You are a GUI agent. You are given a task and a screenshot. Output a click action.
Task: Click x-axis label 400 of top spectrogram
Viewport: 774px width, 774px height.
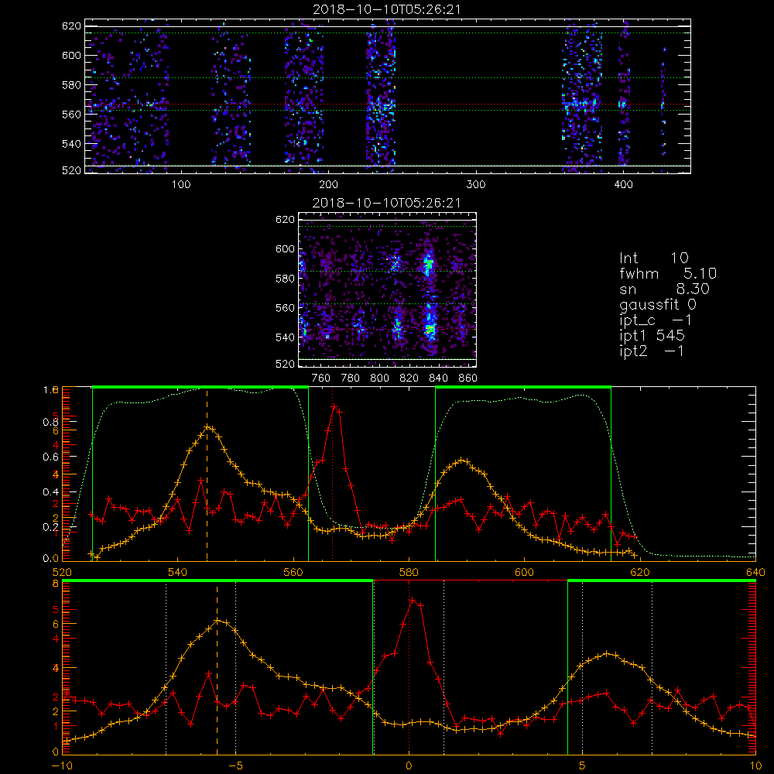623,185
